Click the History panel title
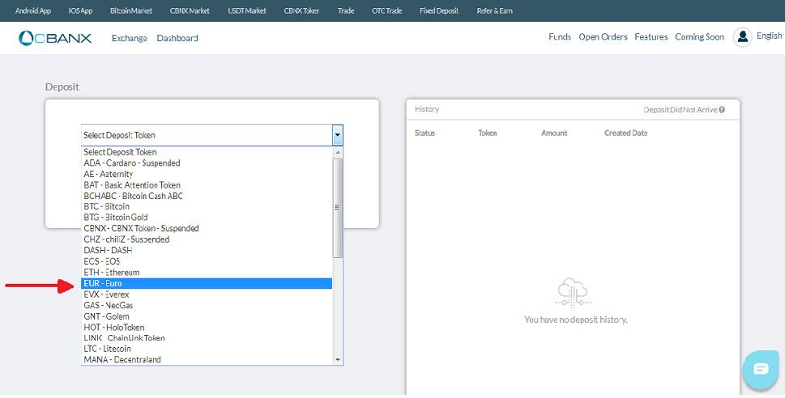This screenshot has width=785, height=398. (x=427, y=109)
